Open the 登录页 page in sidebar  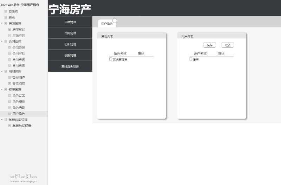pos(13,11)
